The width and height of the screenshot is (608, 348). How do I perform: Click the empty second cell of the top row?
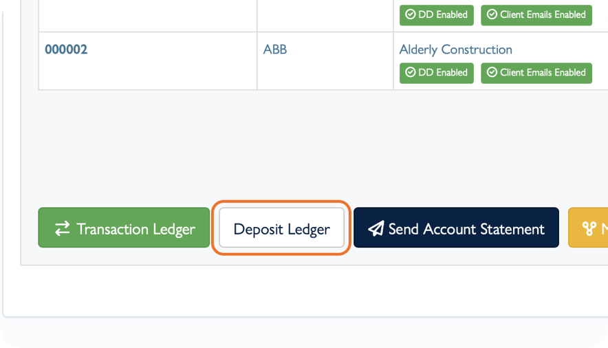pos(325,15)
